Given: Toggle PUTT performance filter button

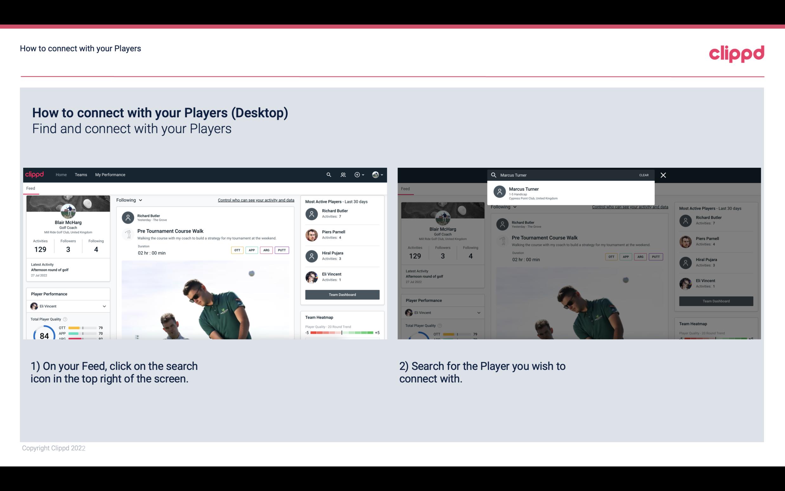Looking at the screenshot, I should pos(282,249).
